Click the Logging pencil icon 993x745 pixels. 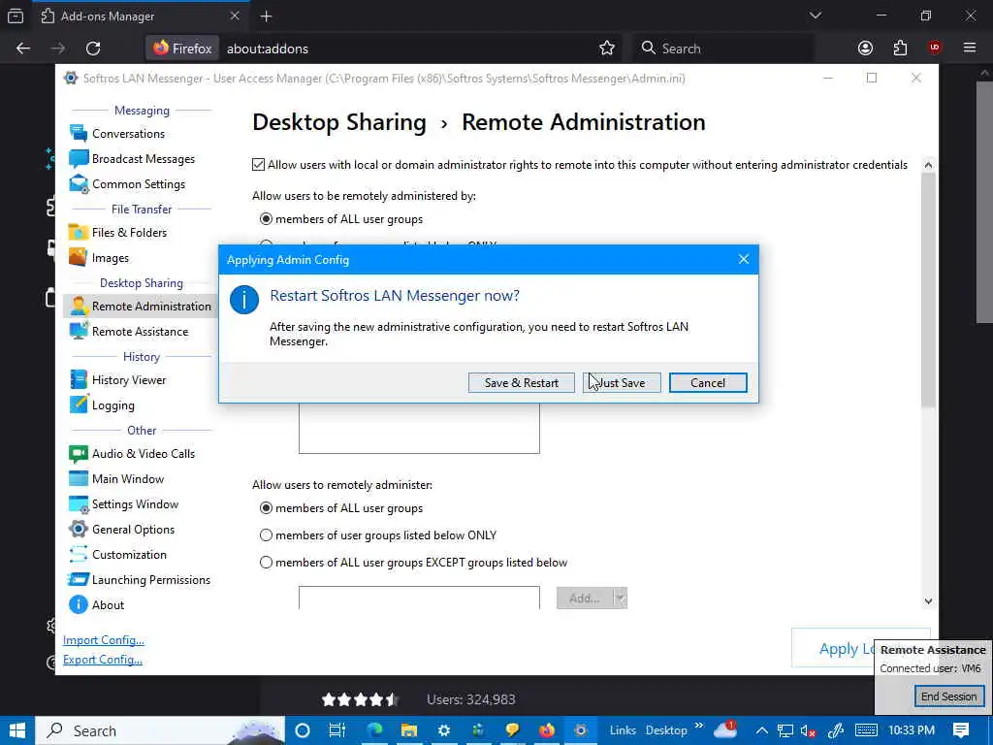pyautogui.click(x=78, y=405)
